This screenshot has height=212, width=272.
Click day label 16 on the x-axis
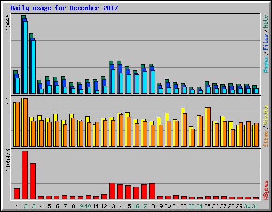tap(135, 206)
